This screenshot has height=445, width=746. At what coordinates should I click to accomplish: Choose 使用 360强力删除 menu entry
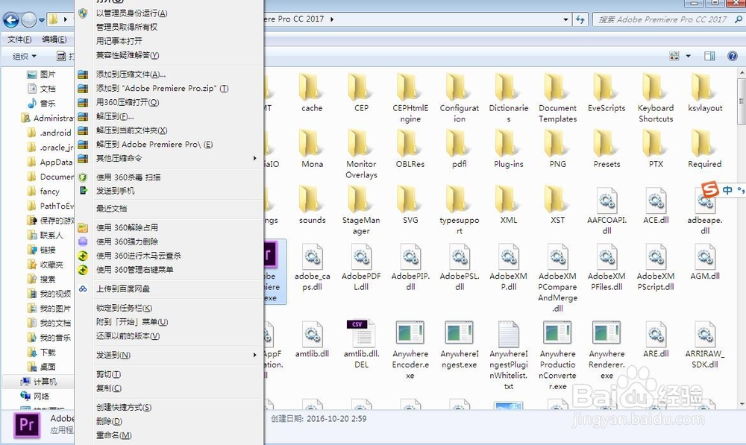pos(169,242)
